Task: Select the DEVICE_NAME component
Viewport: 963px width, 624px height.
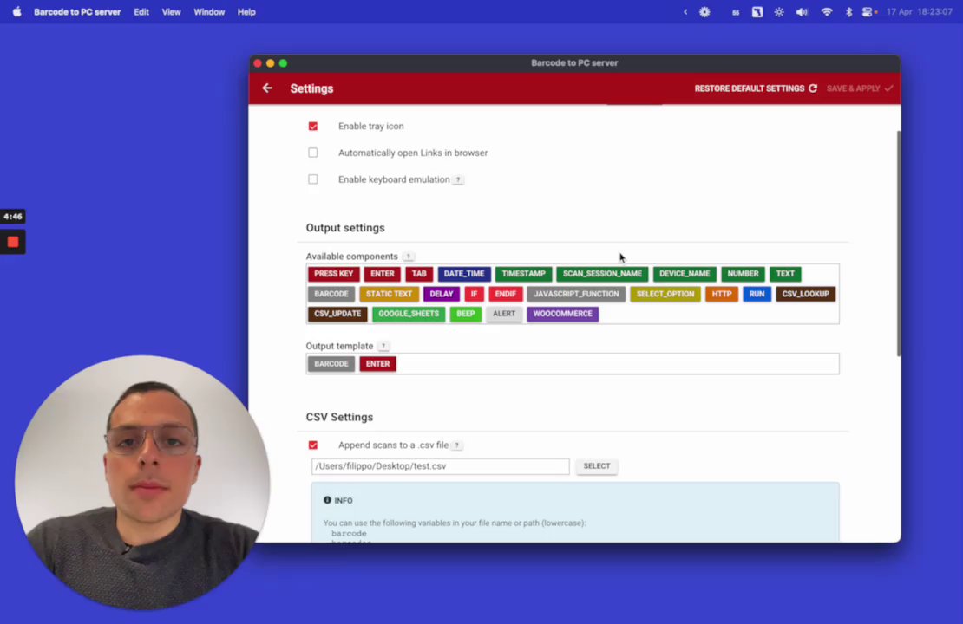Action: pos(685,274)
